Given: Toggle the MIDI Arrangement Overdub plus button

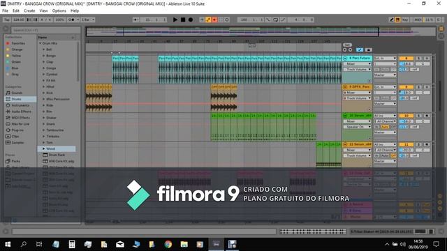Looking at the screenshot, I should point(202,20).
